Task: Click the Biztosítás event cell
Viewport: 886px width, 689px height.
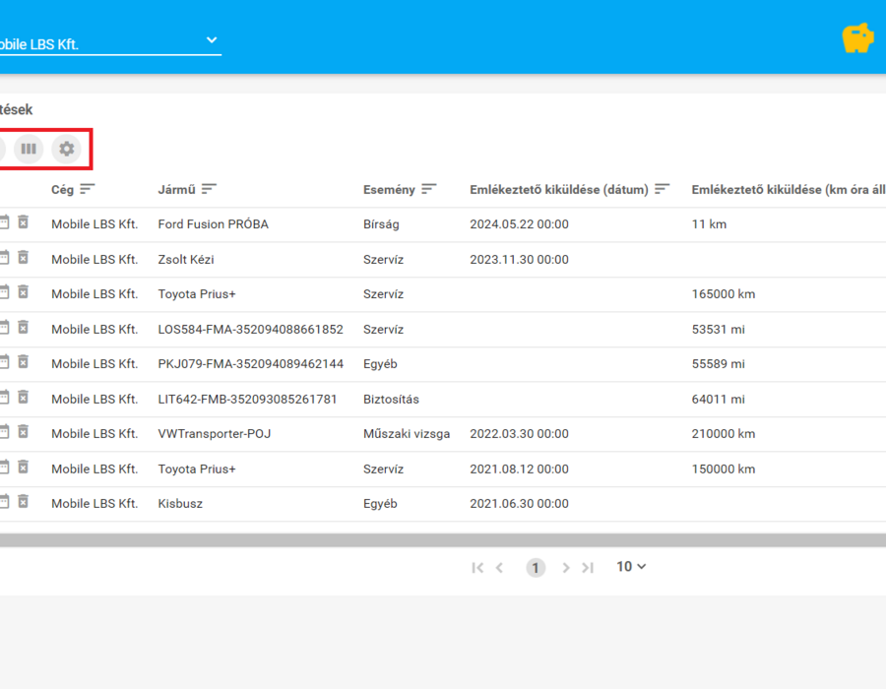Action: 391,400
